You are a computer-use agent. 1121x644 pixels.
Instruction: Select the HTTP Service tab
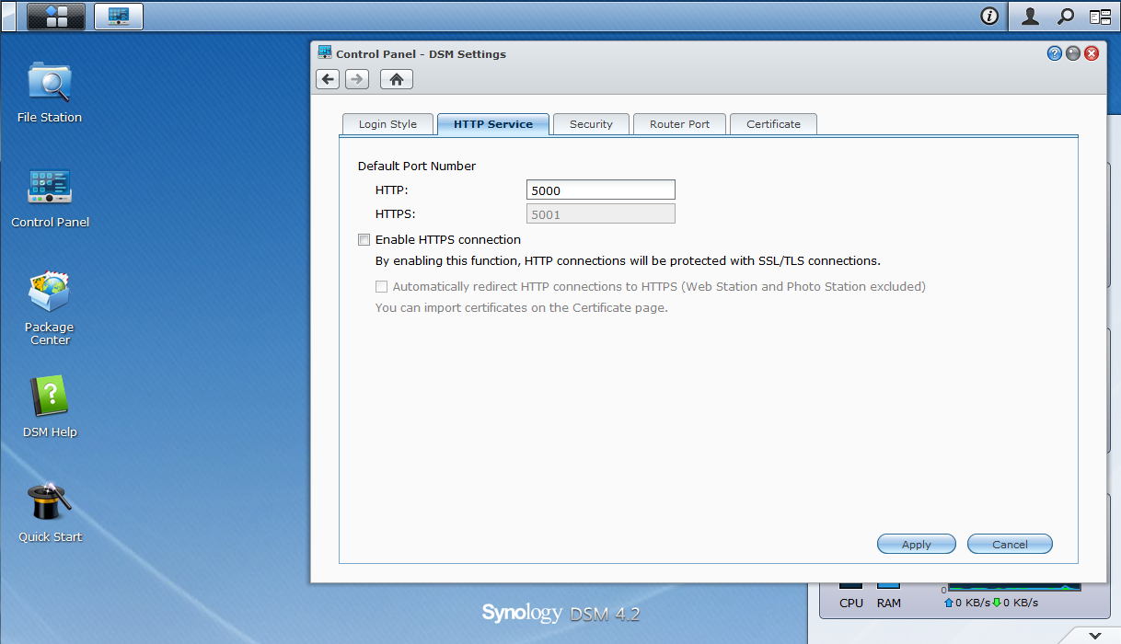point(493,124)
